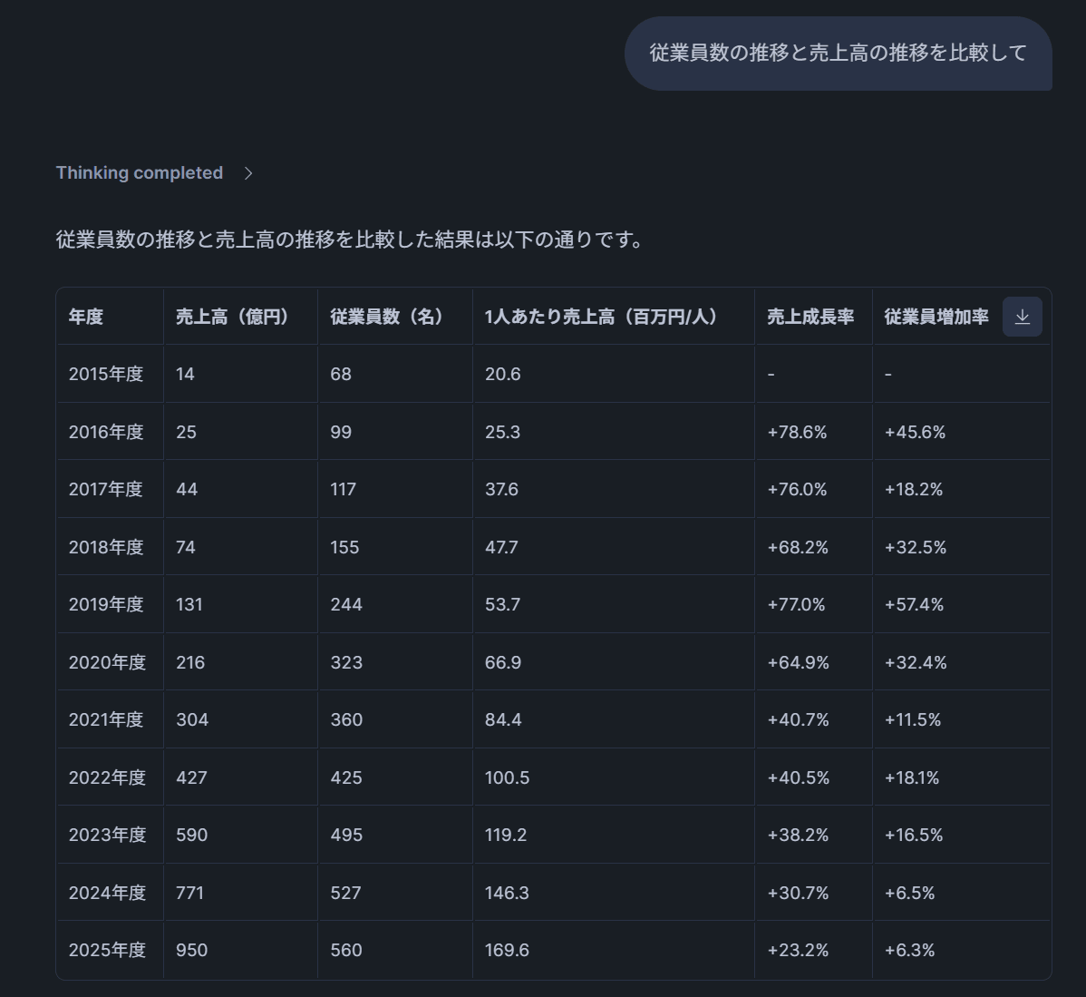Click the 950 sales value cell
This screenshot has width=1086, height=997.
192,950
